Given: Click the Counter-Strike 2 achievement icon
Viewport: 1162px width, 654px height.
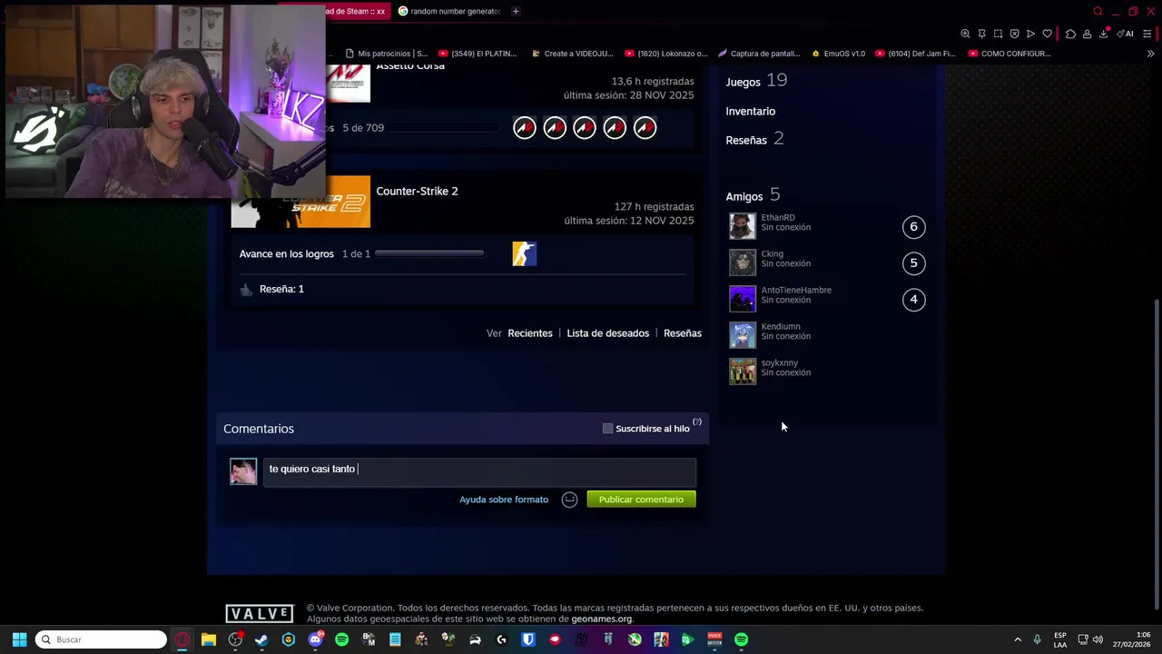Looking at the screenshot, I should pyautogui.click(x=525, y=253).
